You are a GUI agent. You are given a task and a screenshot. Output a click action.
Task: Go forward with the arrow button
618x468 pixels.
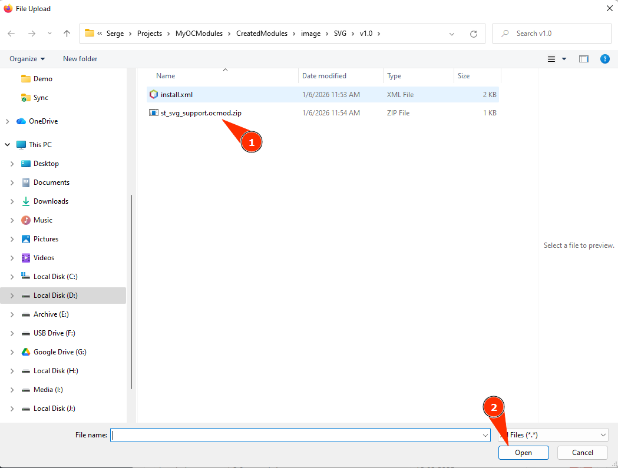(x=32, y=34)
